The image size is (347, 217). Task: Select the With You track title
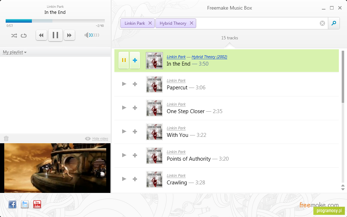point(177,135)
